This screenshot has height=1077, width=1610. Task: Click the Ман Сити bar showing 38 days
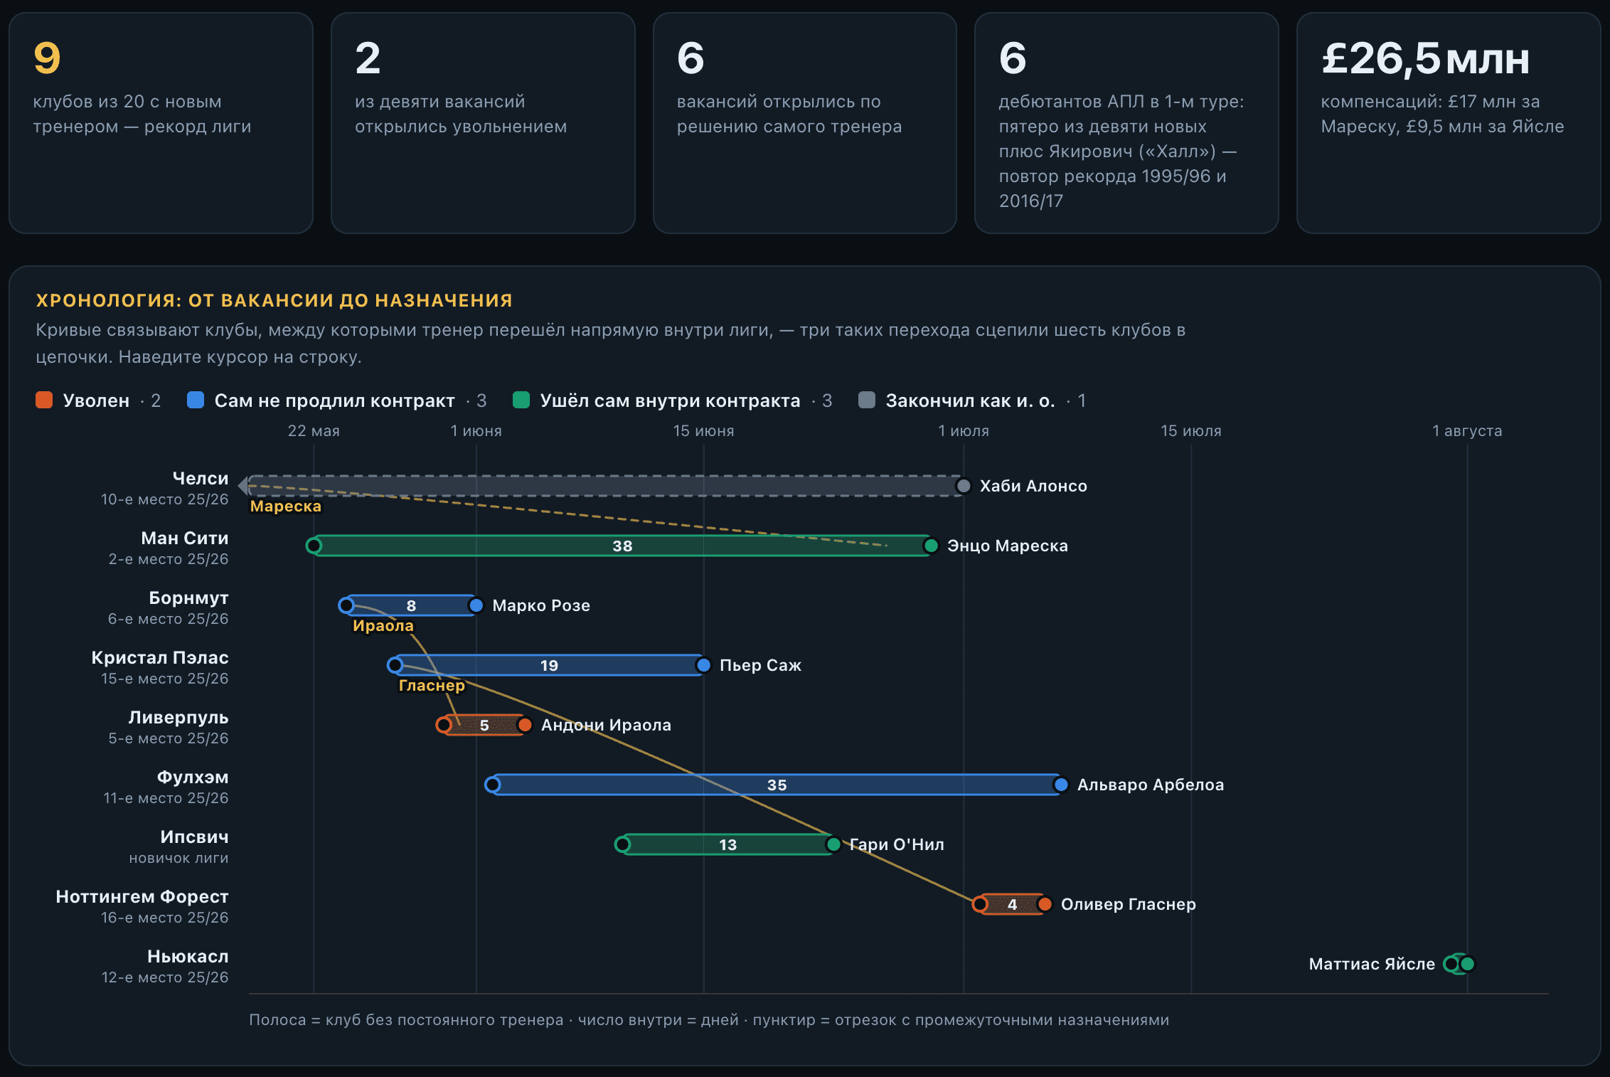pos(622,546)
